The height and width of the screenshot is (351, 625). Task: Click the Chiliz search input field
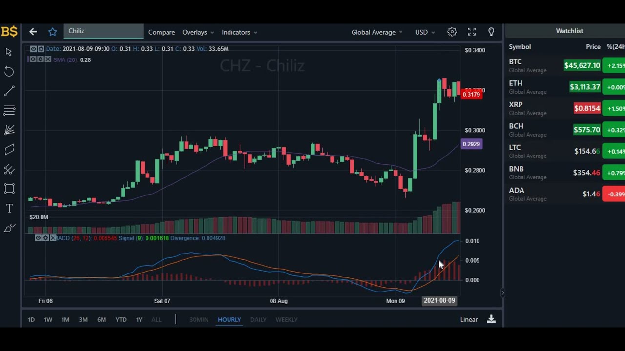pyautogui.click(x=104, y=31)
